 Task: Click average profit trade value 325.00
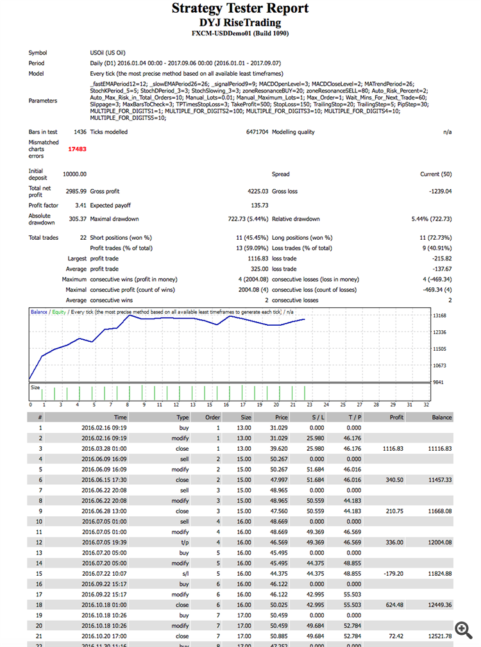coord(260,269)
